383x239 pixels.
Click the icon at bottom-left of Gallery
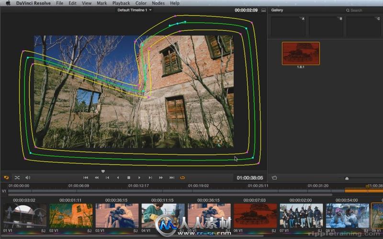coord(274,178)
